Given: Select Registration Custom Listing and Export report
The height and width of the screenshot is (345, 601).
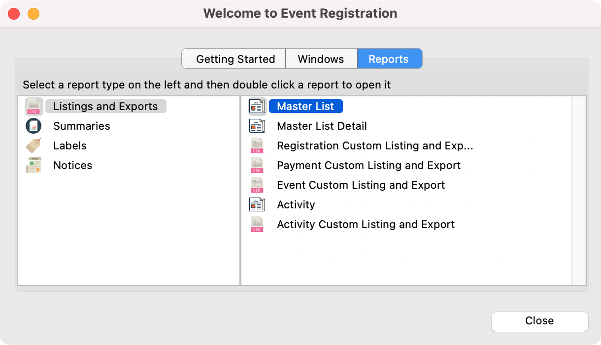Looking at the screenshot, I should (374, 146).
